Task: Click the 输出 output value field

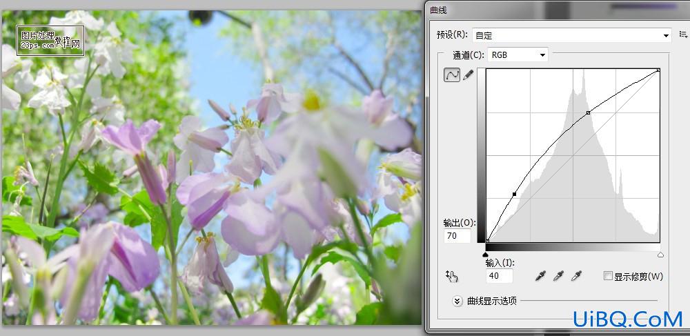Action: [x=457, y=236]
